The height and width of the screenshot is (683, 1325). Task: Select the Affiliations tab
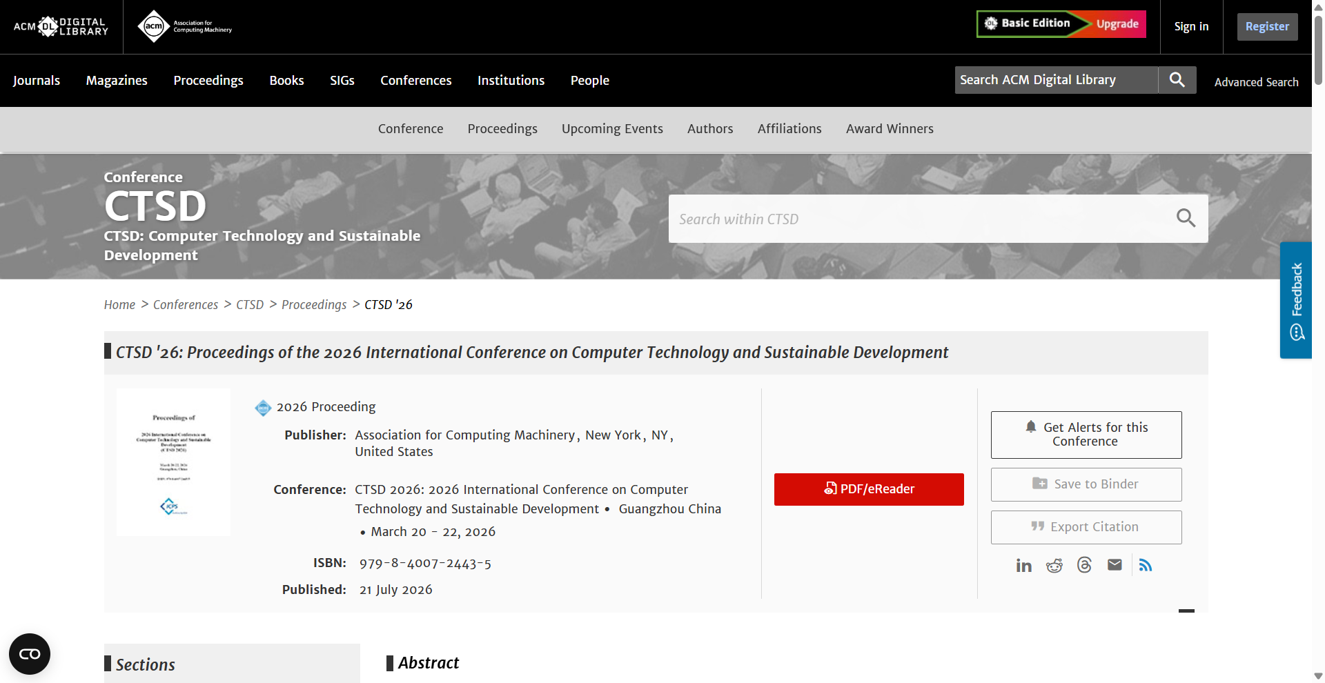point(789,129)
